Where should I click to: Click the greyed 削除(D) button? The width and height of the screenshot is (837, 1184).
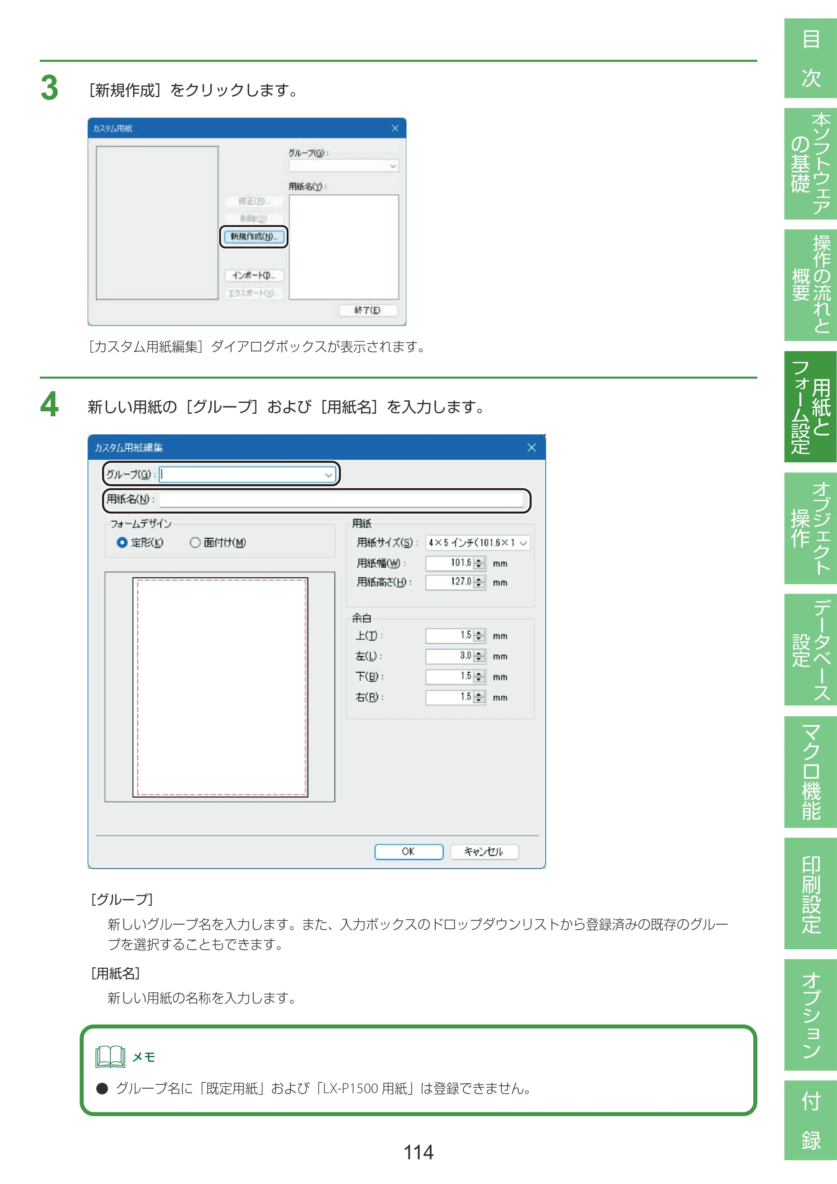tap(254, 219)
